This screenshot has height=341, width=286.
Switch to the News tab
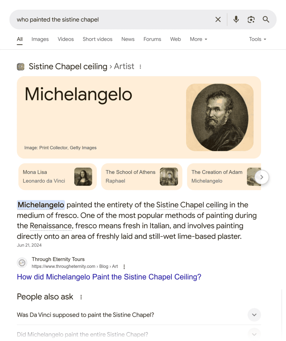128,39
